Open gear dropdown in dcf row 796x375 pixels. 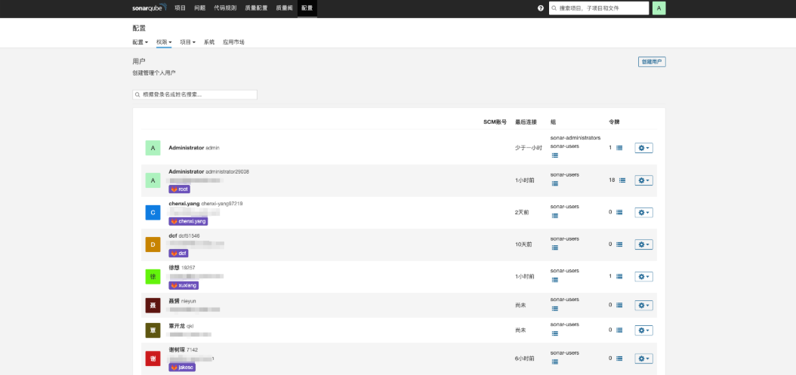[x=643, y=244]
